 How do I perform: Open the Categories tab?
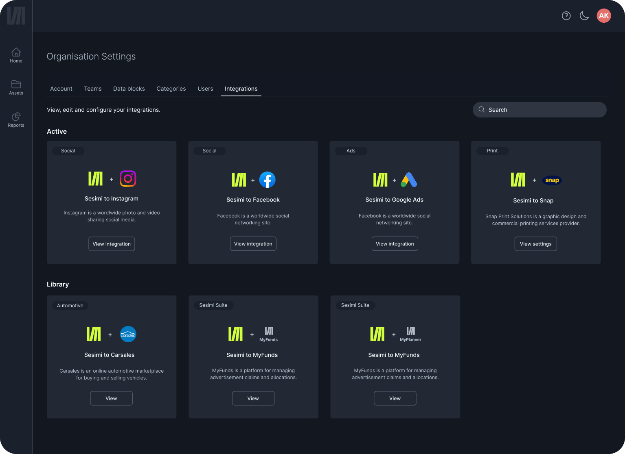171,89
